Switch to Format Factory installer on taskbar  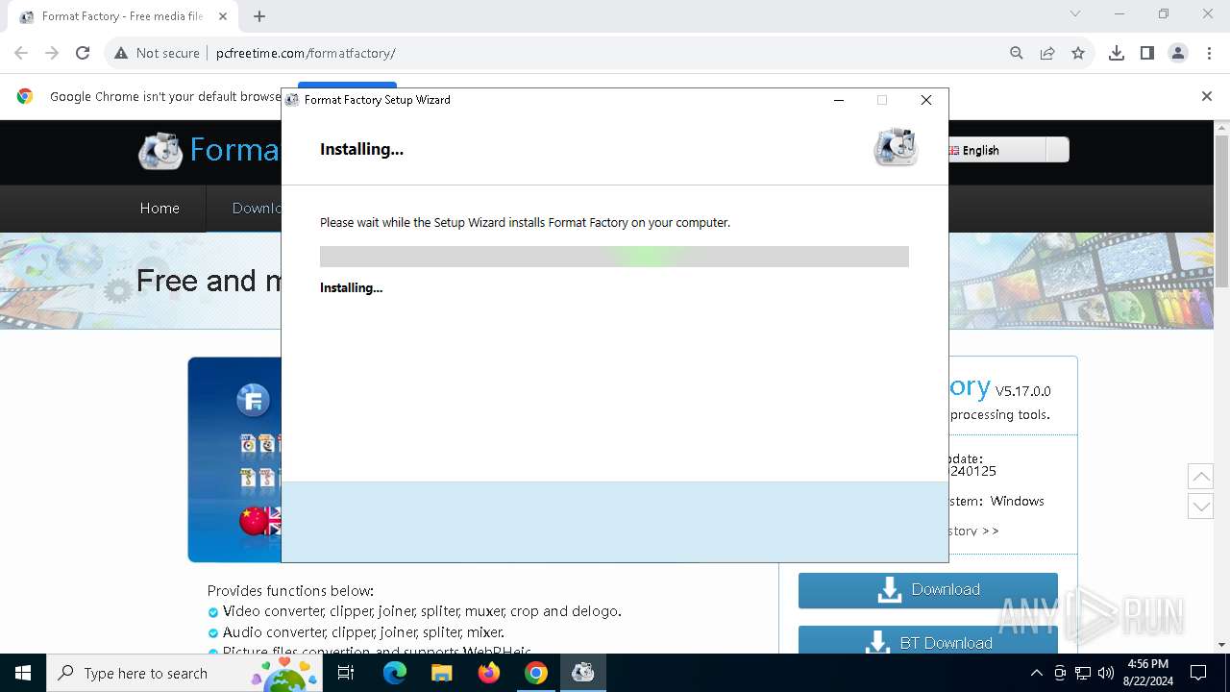582,673
